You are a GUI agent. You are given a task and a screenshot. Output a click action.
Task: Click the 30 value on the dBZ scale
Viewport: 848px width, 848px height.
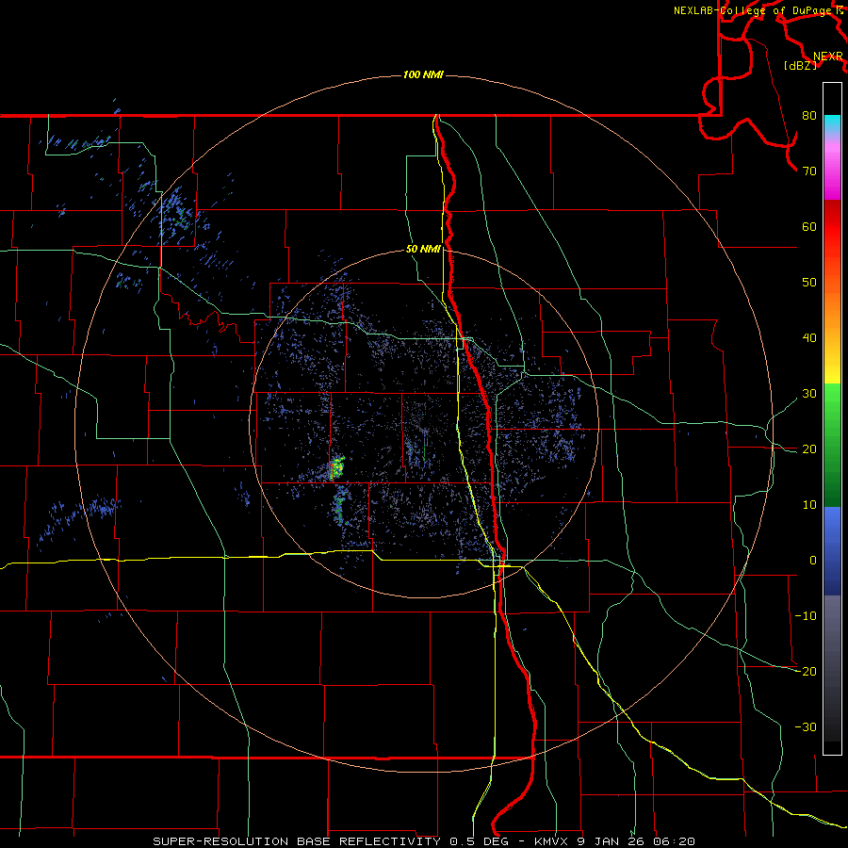pos(809,393)
